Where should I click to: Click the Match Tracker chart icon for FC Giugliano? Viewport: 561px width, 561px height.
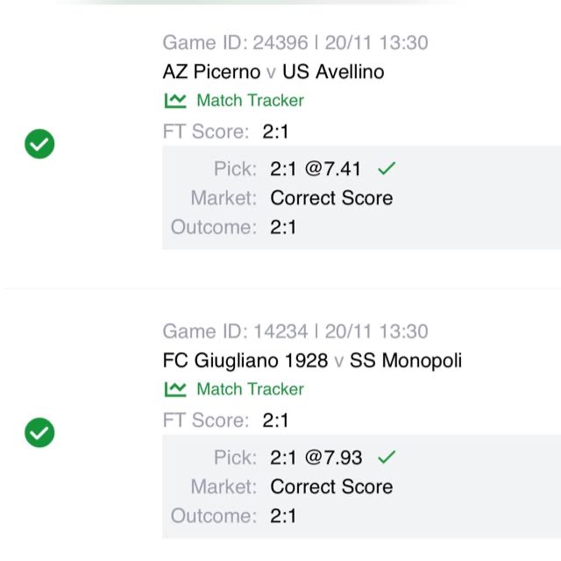175,389
